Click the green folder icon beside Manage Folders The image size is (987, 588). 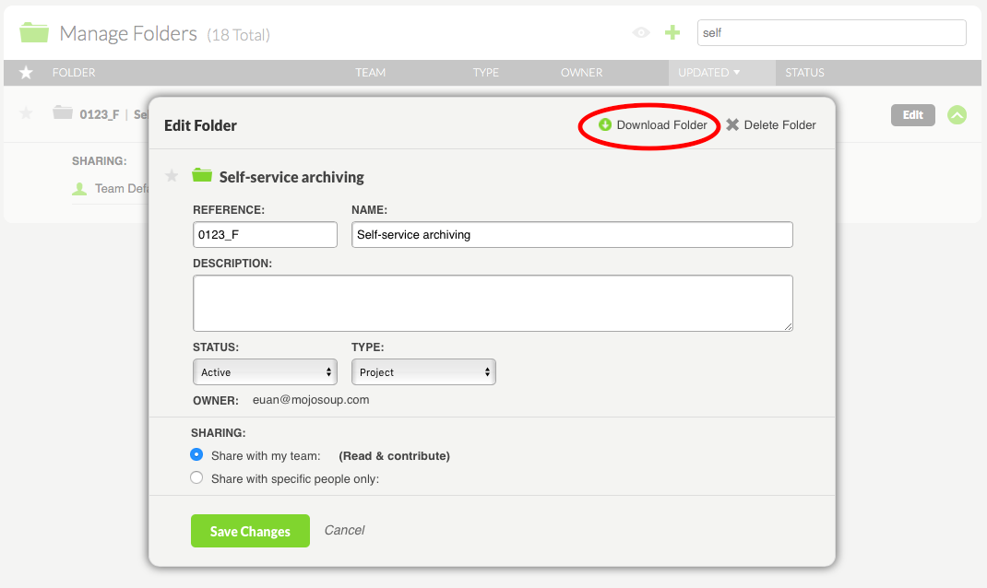tap(34, 33)
